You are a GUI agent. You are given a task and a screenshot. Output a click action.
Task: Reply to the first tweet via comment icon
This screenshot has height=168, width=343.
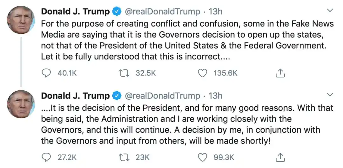click(x=46, y=73)
